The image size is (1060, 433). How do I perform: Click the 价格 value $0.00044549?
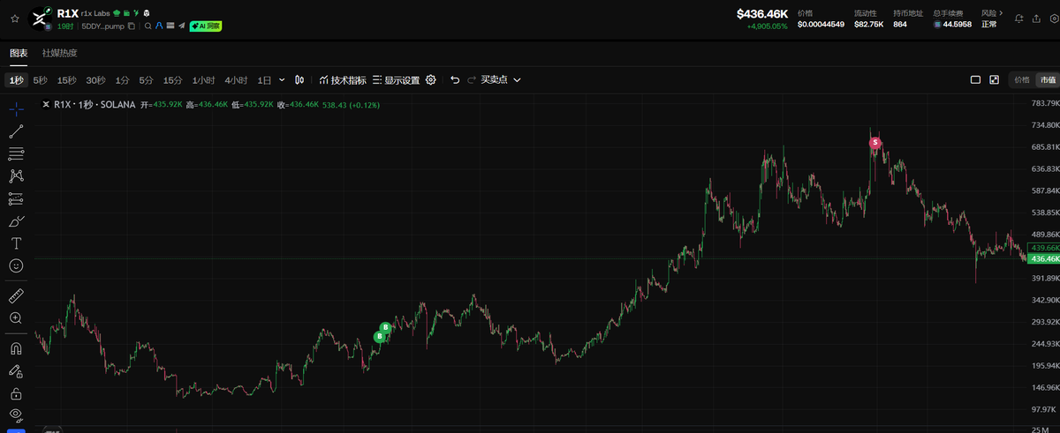pos(821,25)
